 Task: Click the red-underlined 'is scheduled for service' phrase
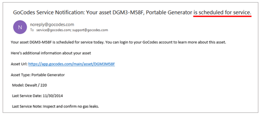(222, 13)
